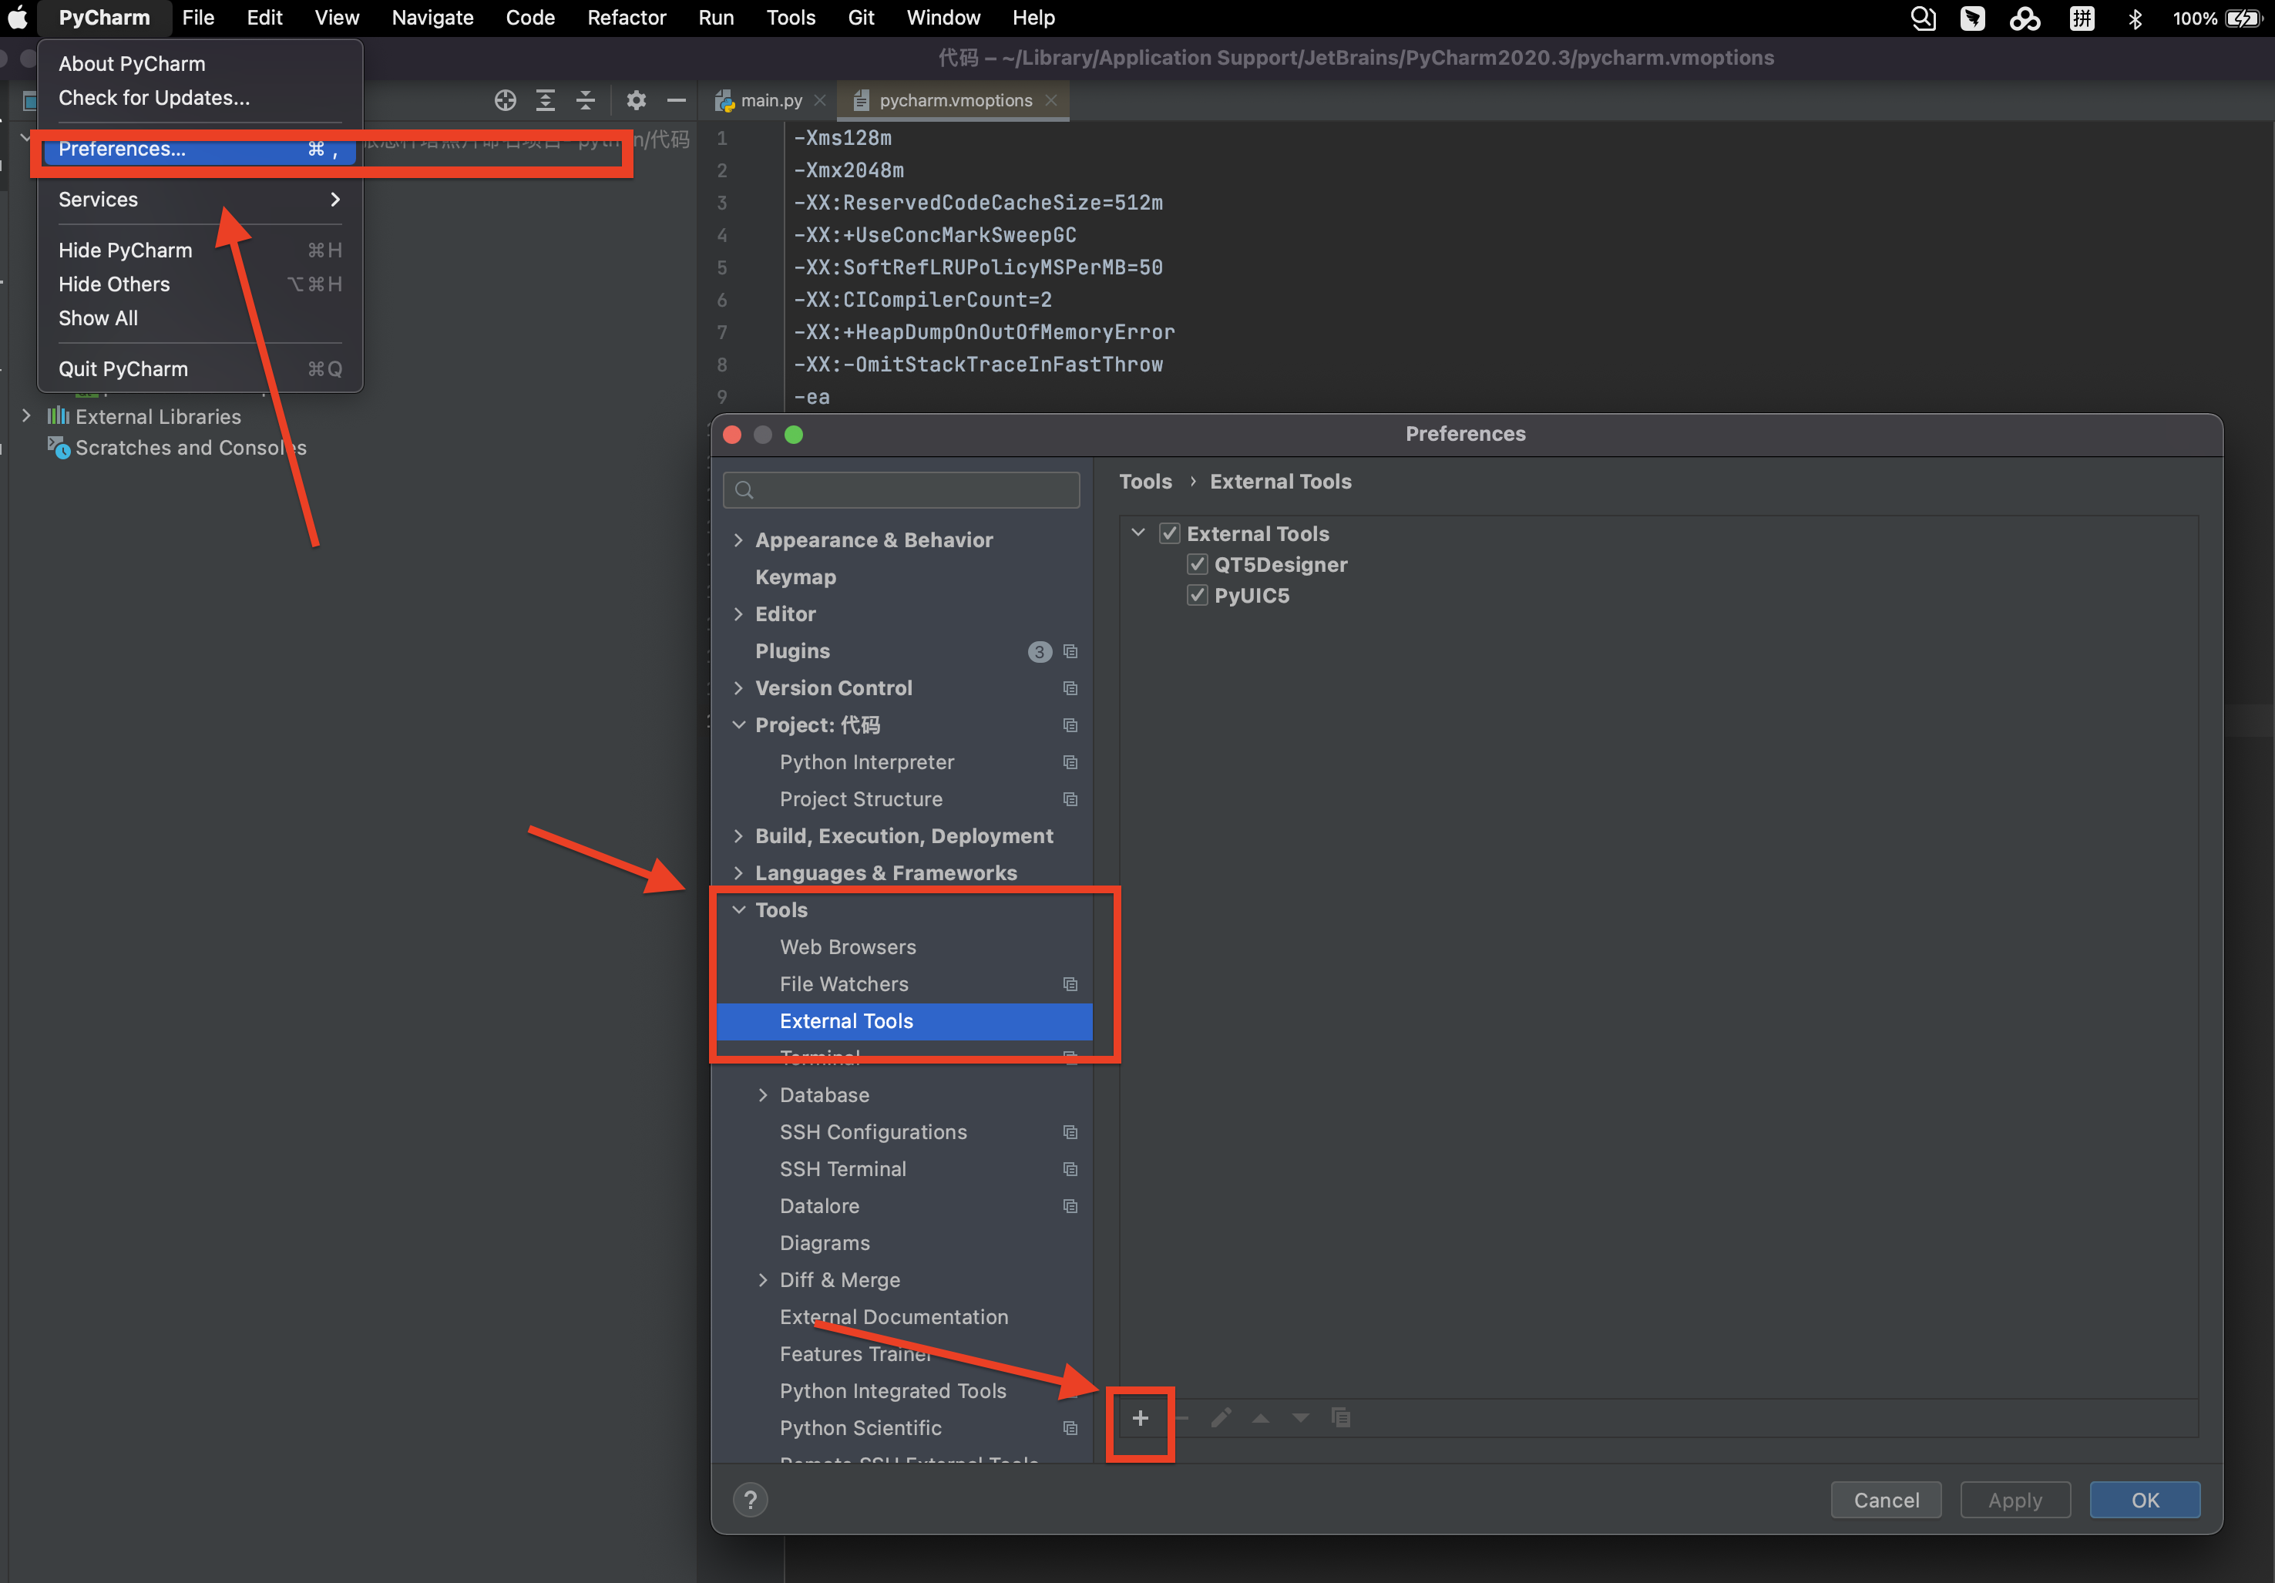Uncheck the QT5Designer tool
The width and height of the screenshot is (2275, 1583).
click(x=1197, y=563)
